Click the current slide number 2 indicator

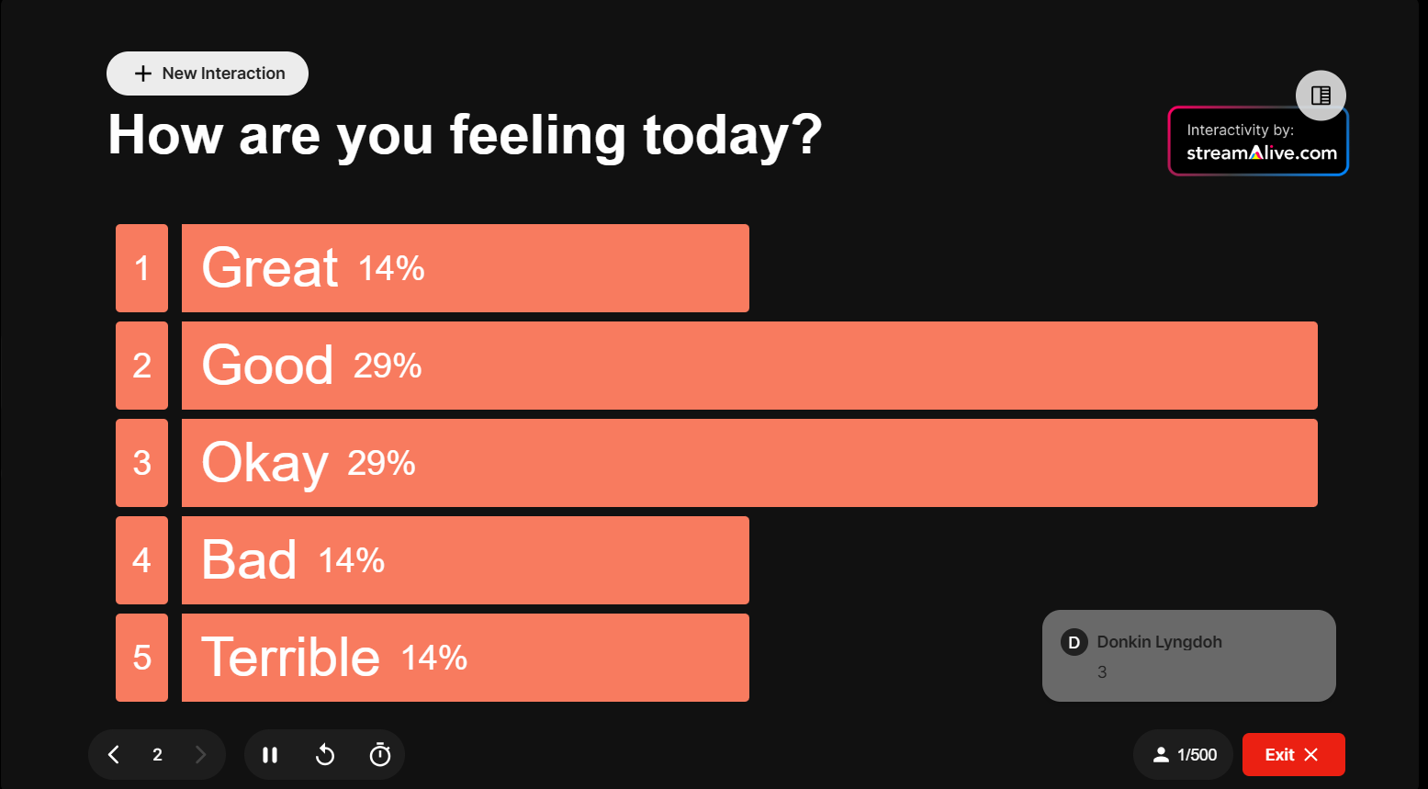[x=157, y=755]
